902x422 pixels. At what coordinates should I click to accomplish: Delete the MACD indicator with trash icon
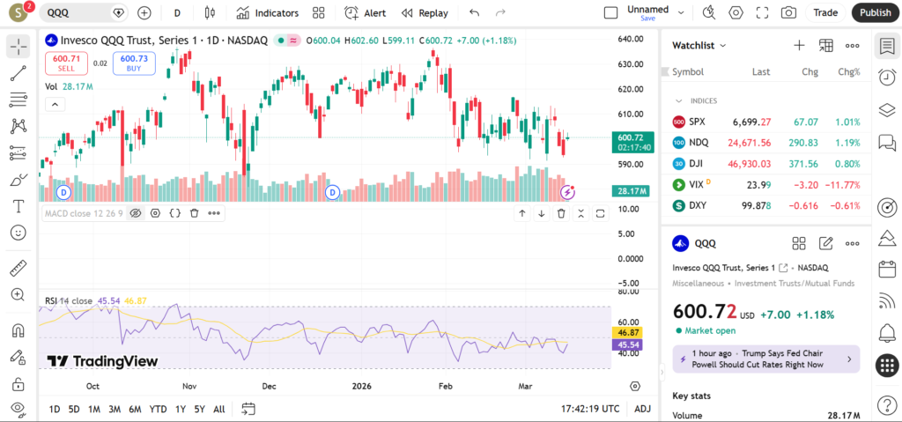tap(194, 213)
